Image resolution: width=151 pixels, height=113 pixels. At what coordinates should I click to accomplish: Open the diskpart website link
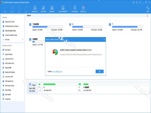(x=57, y=72)
